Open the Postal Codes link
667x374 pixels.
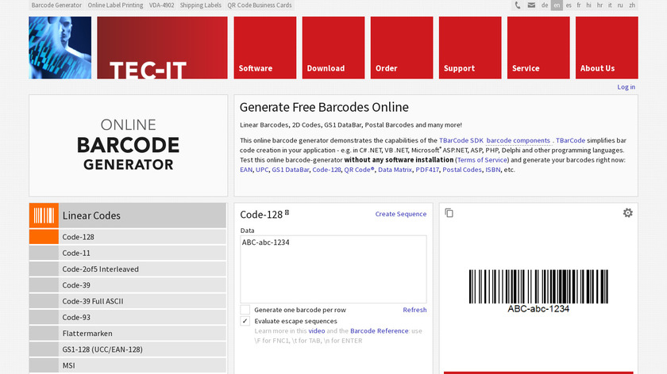[x=462, y=170]
